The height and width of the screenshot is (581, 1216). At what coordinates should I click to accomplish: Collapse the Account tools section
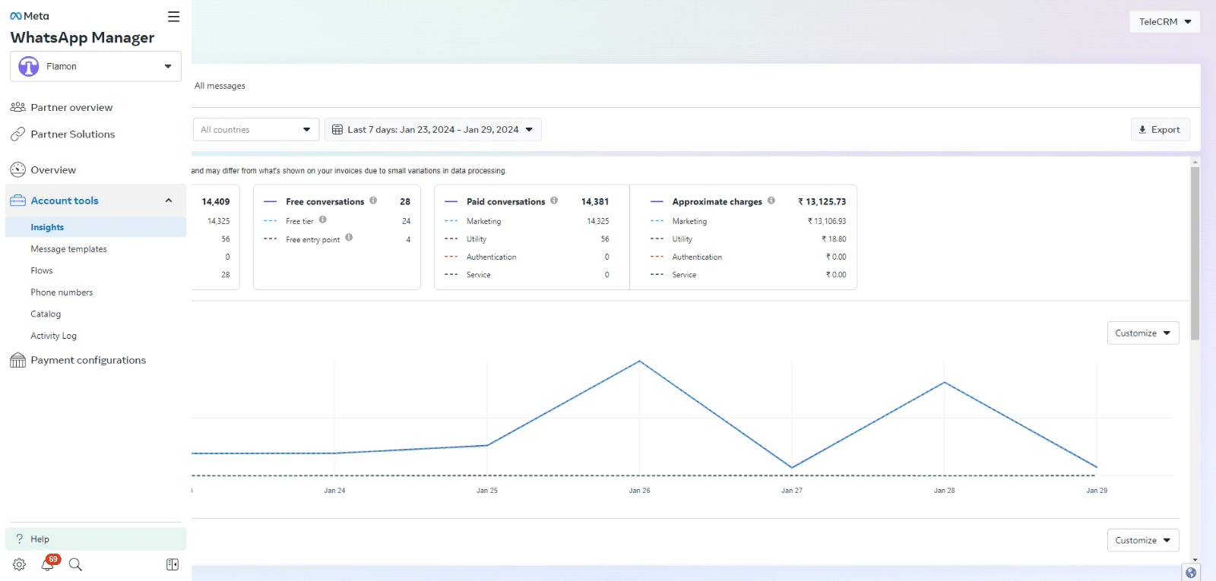coord(169,201)
